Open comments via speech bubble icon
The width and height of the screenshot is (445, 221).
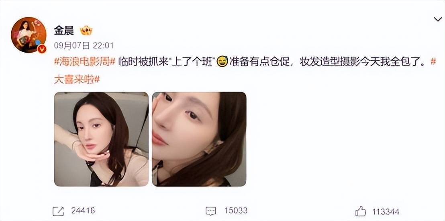[210, 211]
